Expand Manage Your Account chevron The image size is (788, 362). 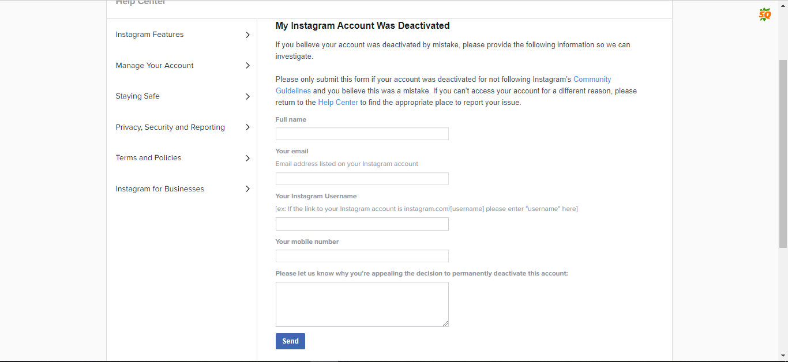[x=247, y=66]
